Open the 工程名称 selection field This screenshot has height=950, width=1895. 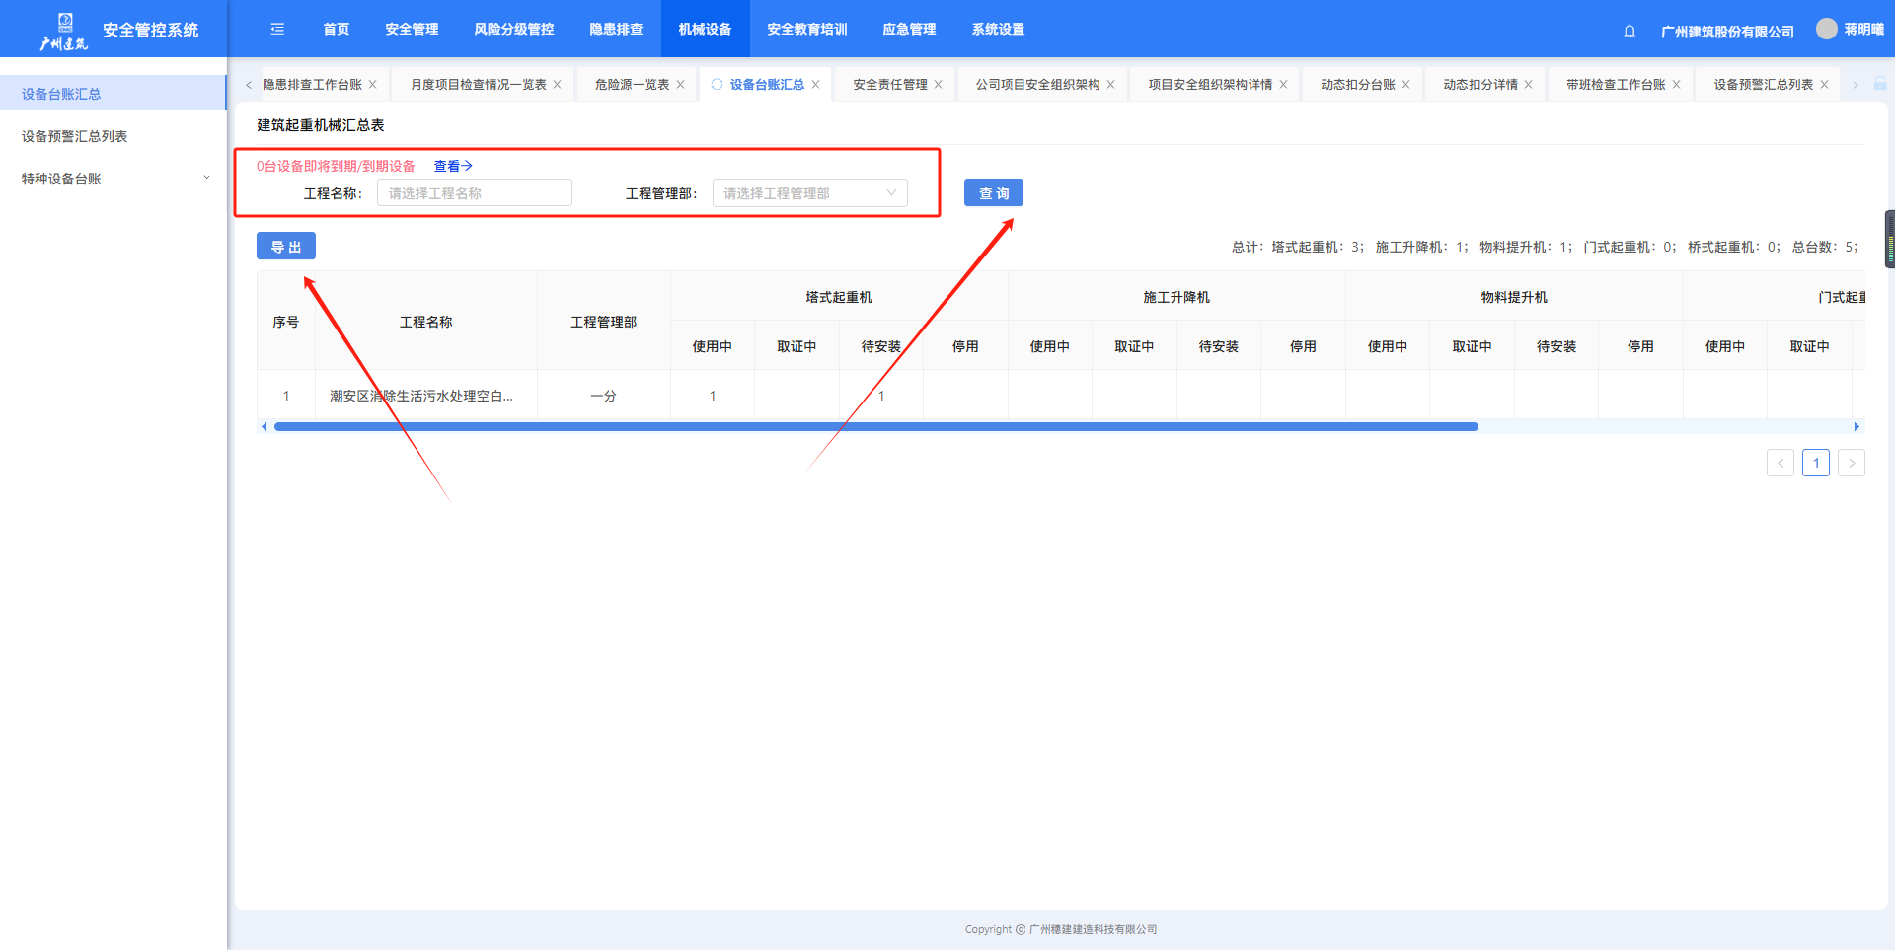coord(474,193)
